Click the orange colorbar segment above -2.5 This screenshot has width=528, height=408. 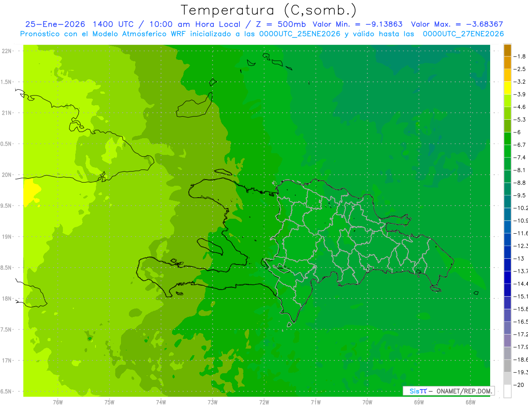(x=507, y=63)
